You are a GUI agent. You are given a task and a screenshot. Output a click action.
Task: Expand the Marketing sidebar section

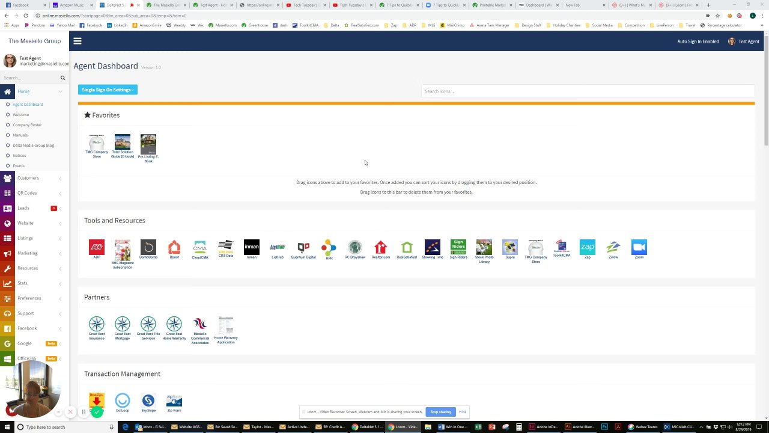pos(34,253)
